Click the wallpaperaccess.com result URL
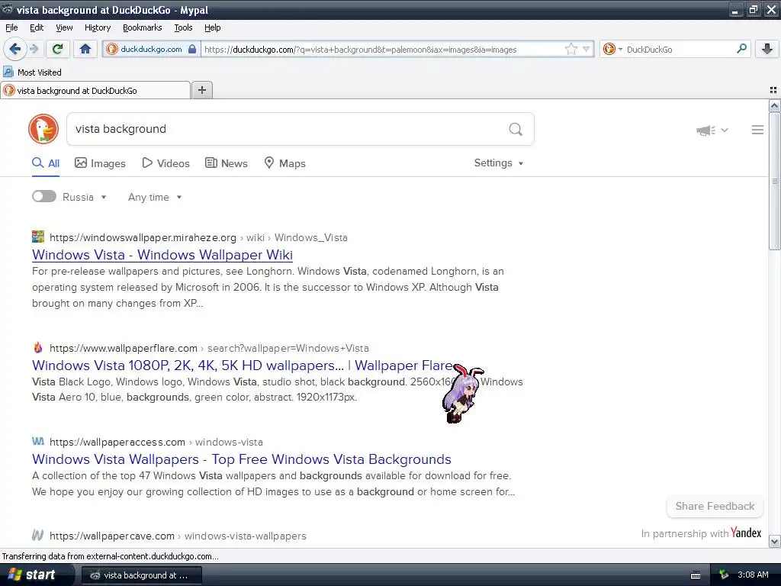Screen dimensions: 781x586 coord(117,442)
